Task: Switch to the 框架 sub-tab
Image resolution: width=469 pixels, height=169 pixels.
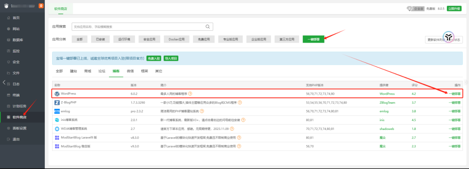Action: (145, 71)
